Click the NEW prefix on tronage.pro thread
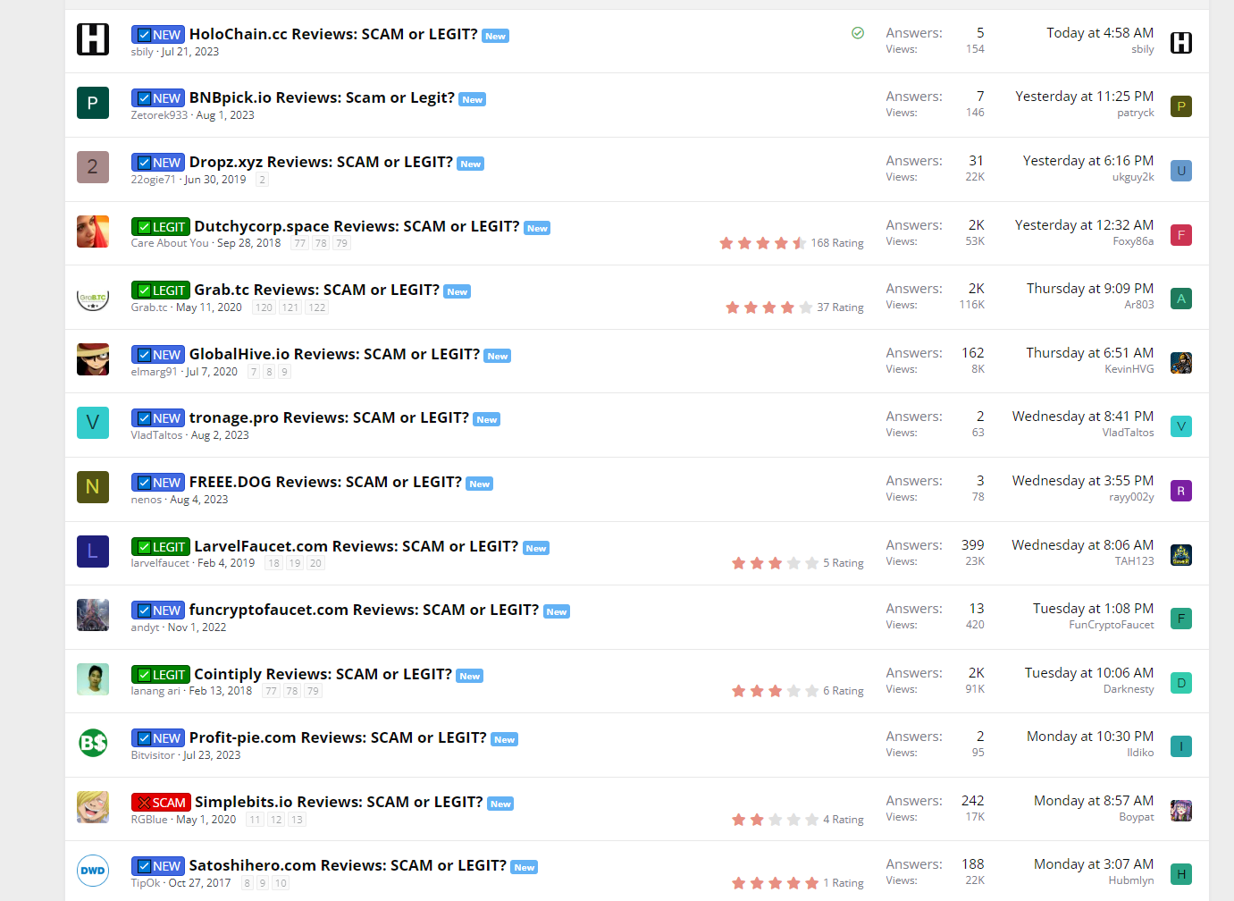Screen dimensions: 1234x901 (x=158, y=418)
